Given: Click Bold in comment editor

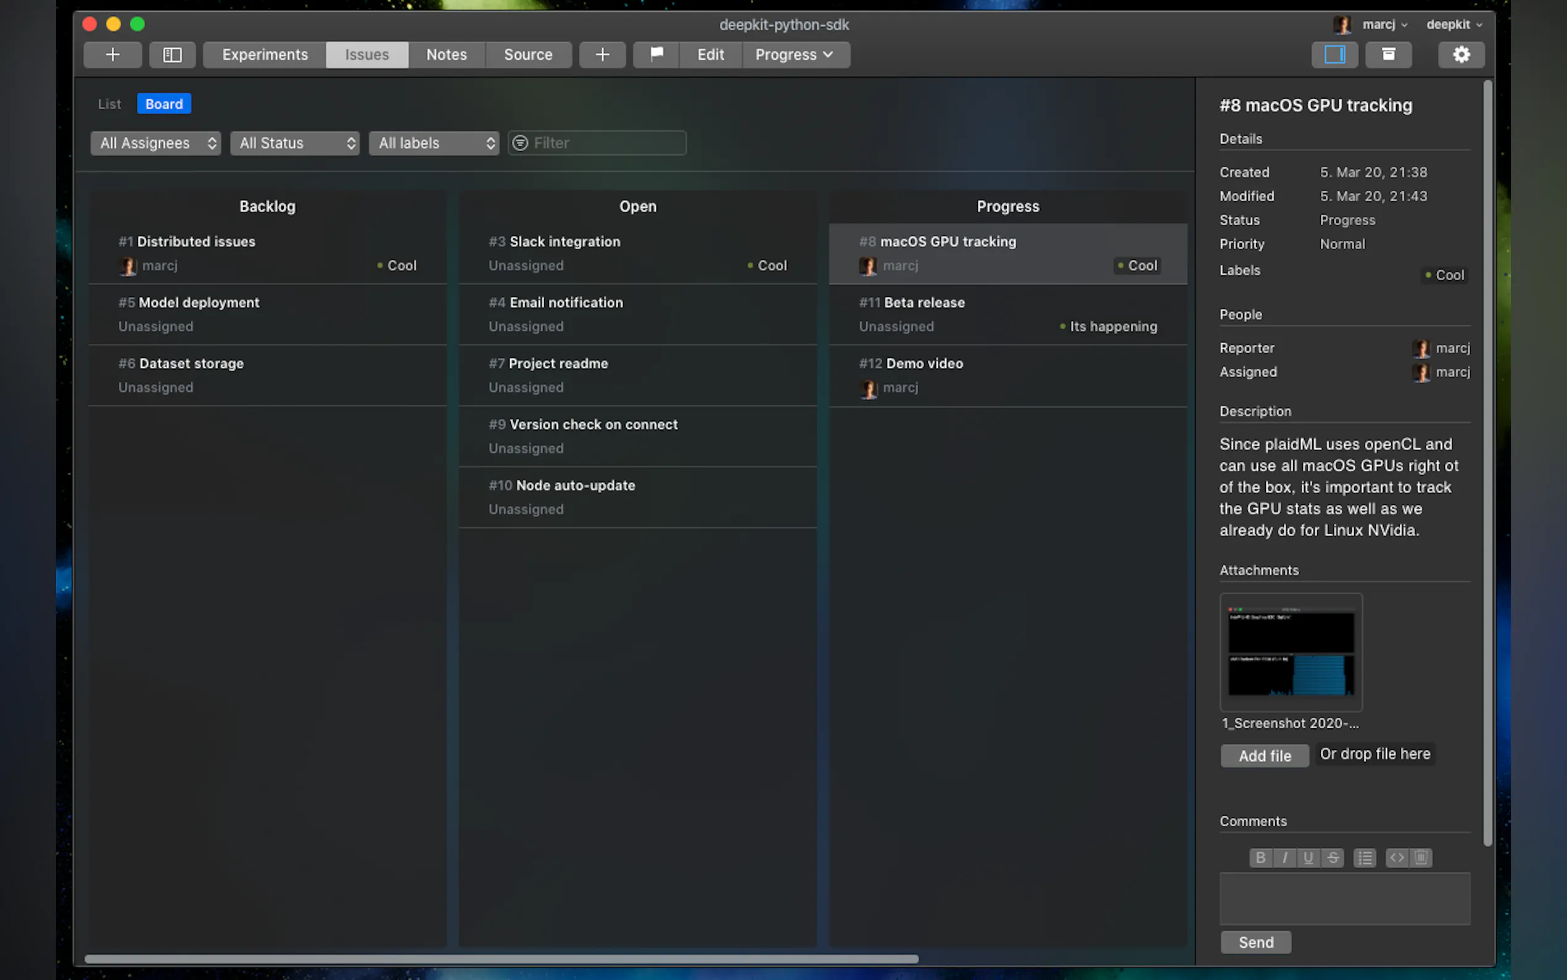Looking at the screenshot, I should coord(1260,858).
